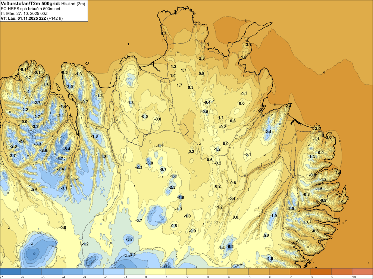The height and width of the screenshot is (279, 373).
Task: Click the -2.6 temperature label
Action: (44, 151)
